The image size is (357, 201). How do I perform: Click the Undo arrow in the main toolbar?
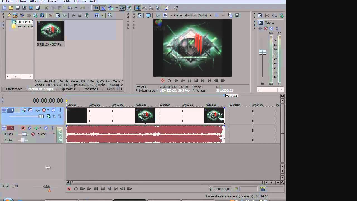pyautogui.click(x=70, y=8)
